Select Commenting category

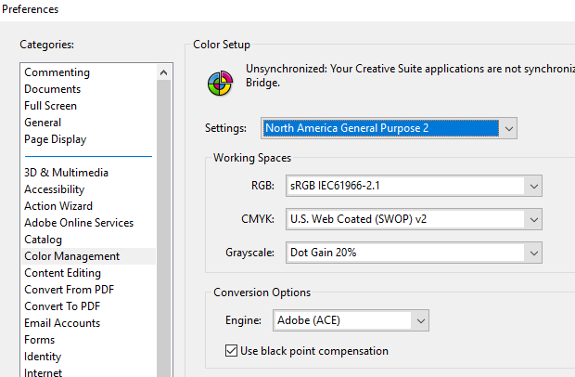coord(57,72)
